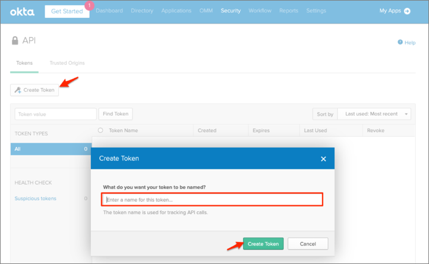This screenshot has height=264, width=429.
Task: Click the Okta logo
Action: pyautogui.click(x=23, y=11)
